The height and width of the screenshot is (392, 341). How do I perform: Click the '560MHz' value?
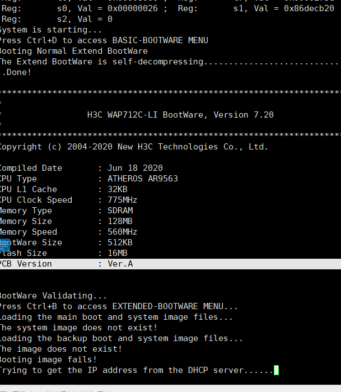(x=123, y=232)
